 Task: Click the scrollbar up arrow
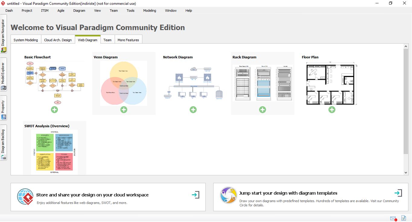tap(406, 46)
